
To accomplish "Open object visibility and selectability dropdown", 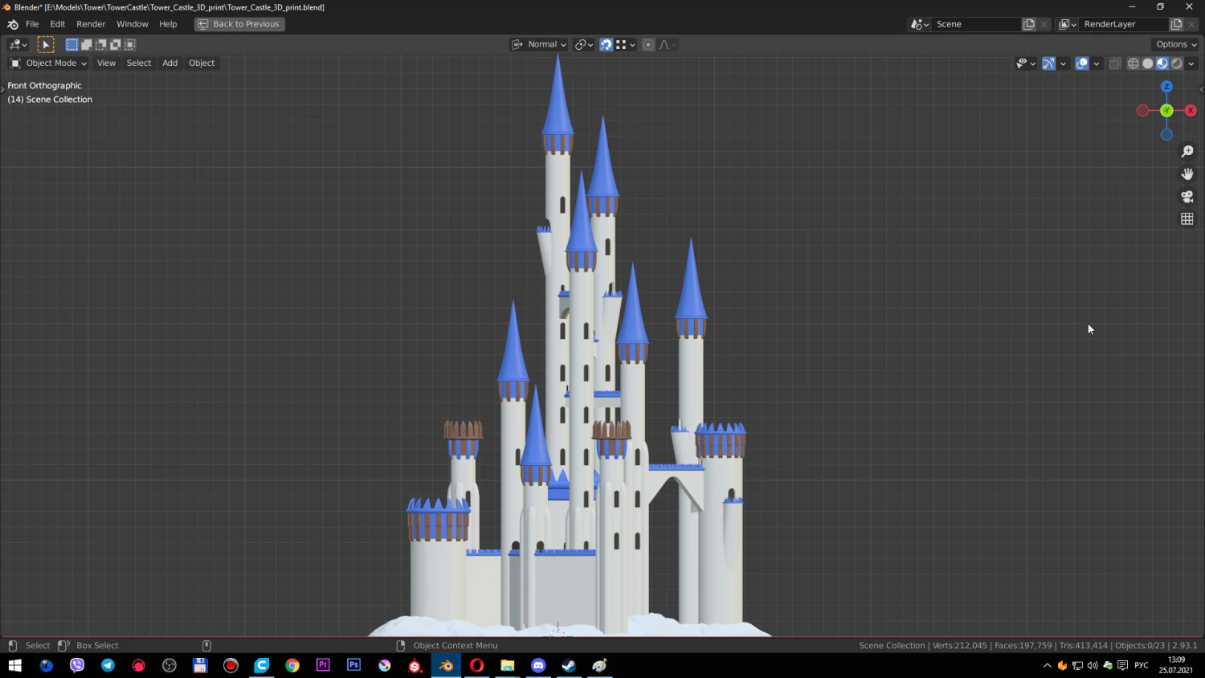I will click(1026, 63).
